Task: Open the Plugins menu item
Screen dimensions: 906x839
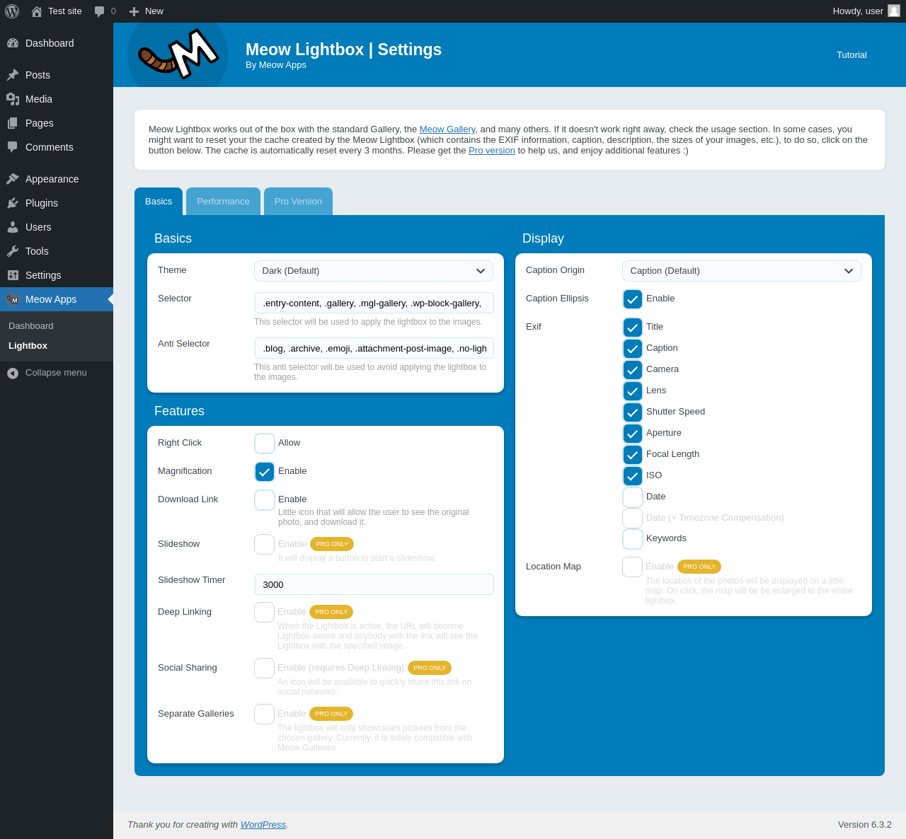Action: pyautogui.click(x=57, y=203)
